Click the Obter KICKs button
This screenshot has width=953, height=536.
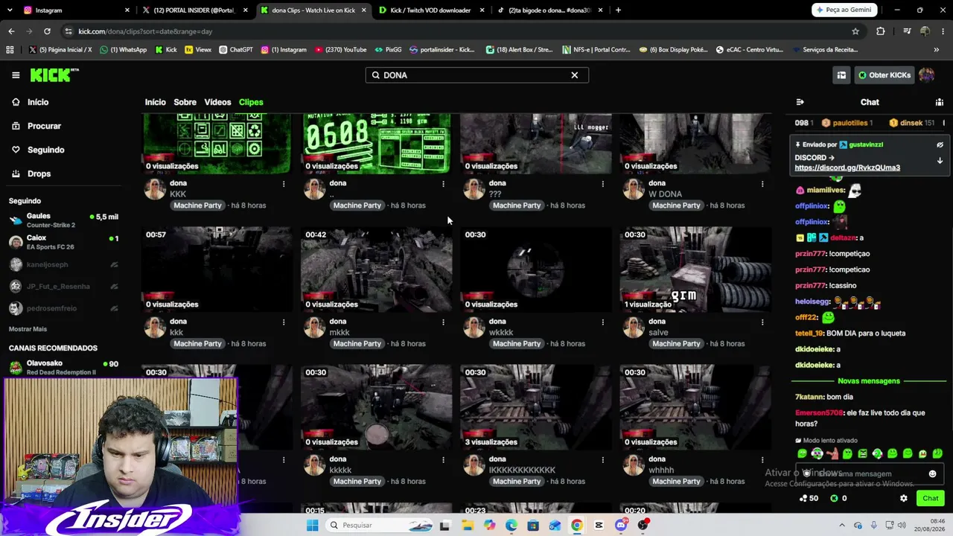(x=884, y=75)
